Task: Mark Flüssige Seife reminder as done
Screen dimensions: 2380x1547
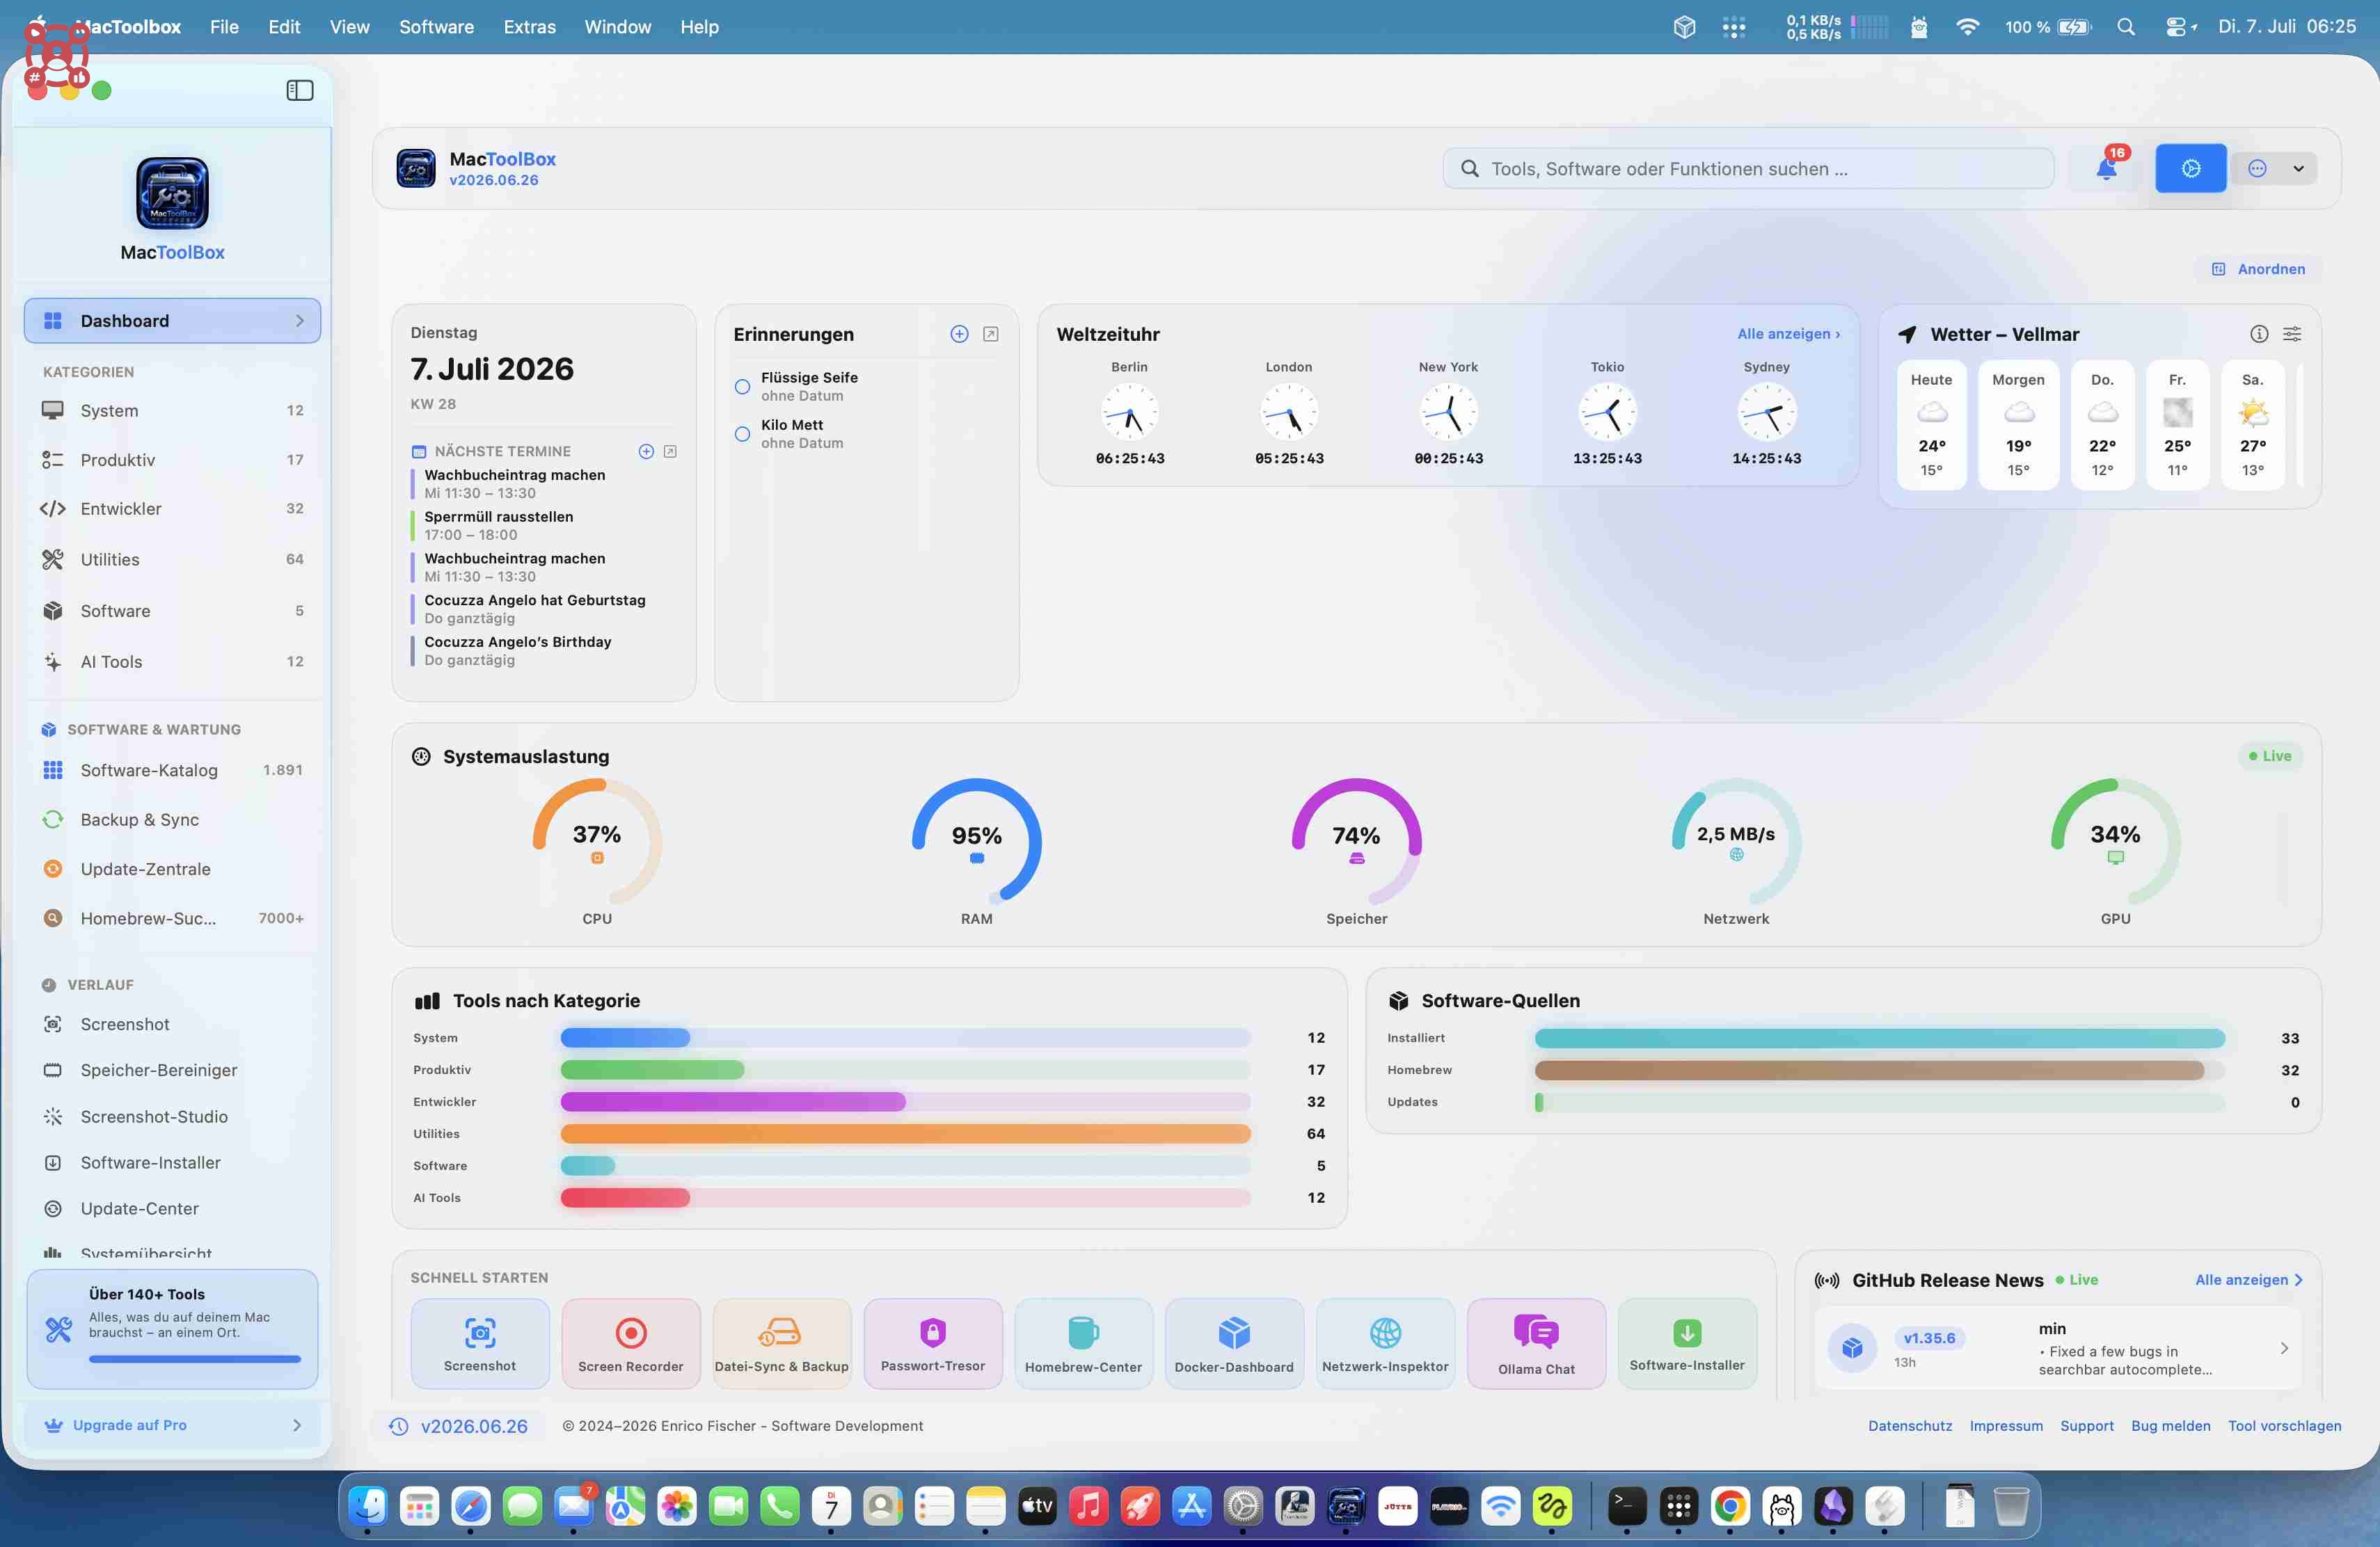Action: pyautogui.click(x=742, y=387)
